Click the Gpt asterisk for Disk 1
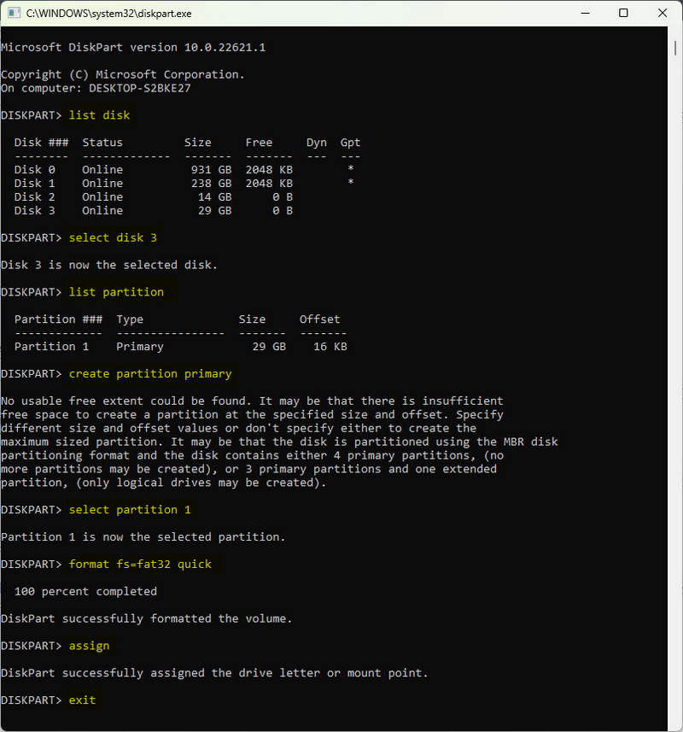 [x=350, y=182]
